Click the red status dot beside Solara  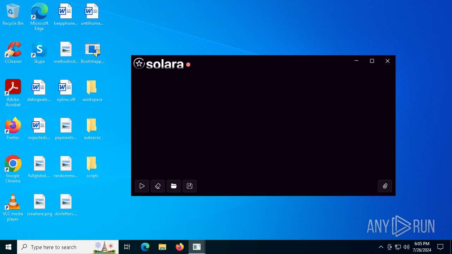188,65
